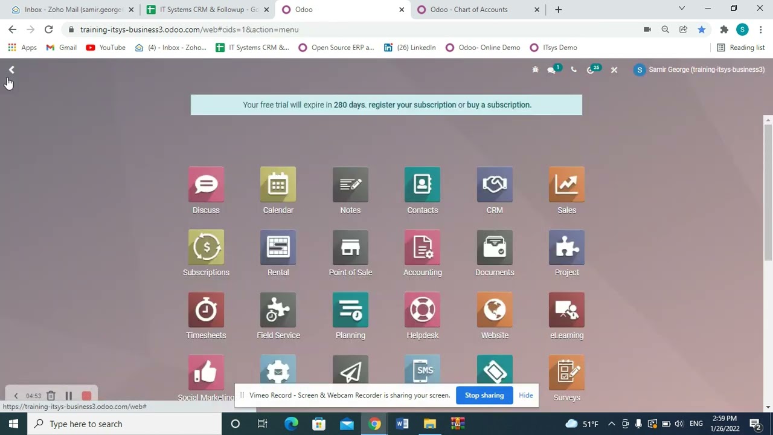Open Chrome three-dot menu
The height and width of the screenshot is (435, 773).
760,30
